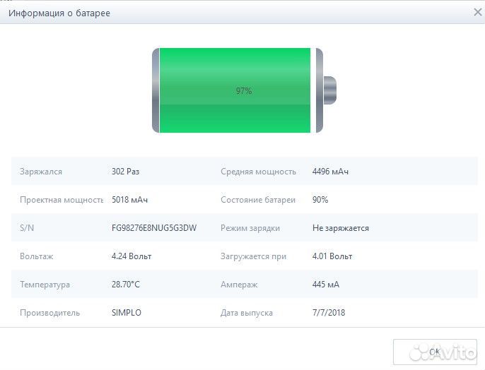Click the 97% charge level text
The image size is (485, 370).
(244, 91)
